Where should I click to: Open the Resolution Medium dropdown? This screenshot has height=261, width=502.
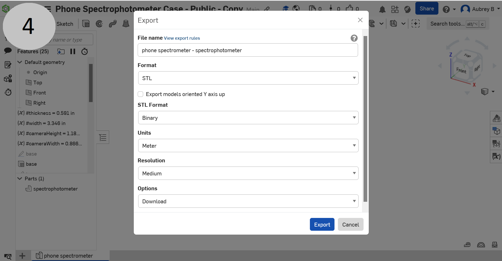(248, 173)
